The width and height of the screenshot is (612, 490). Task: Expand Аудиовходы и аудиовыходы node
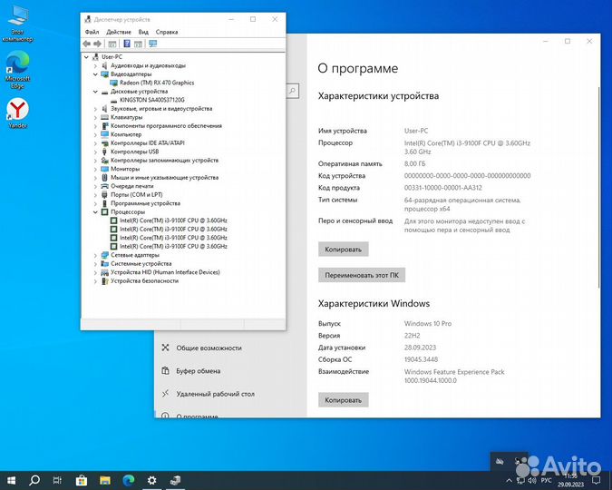tap(95, 65)
